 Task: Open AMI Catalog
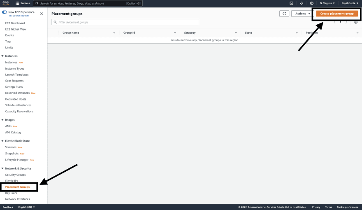(x=13, y=132)
